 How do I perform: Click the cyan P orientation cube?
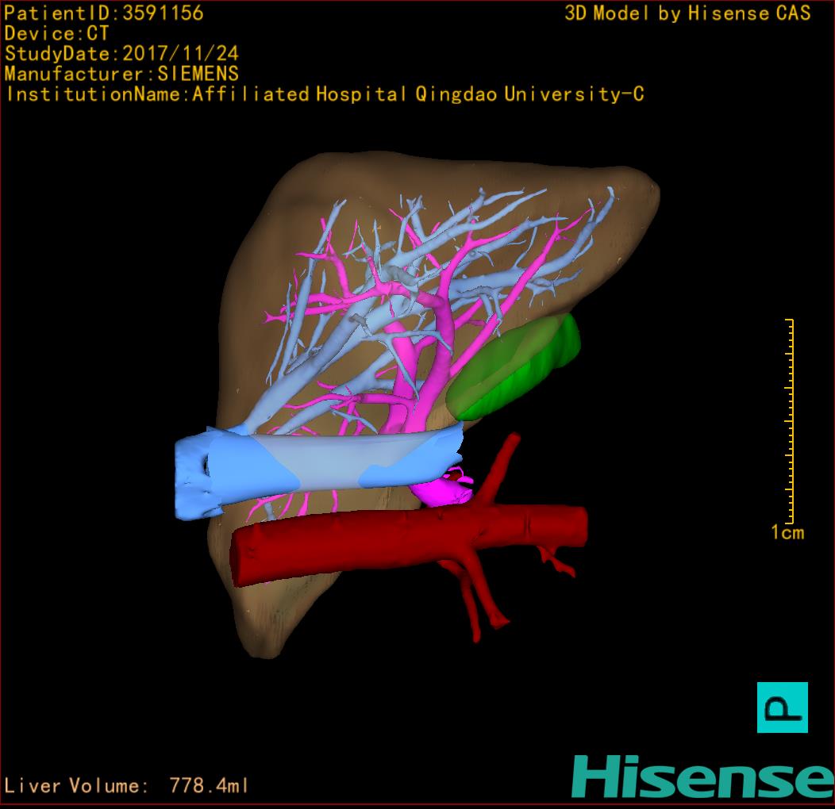tap(783, 707)
